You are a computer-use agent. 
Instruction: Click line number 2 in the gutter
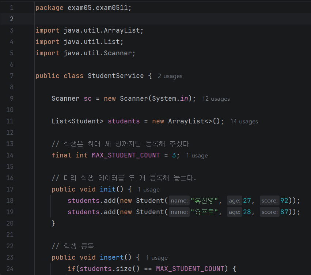coord(12,19)
